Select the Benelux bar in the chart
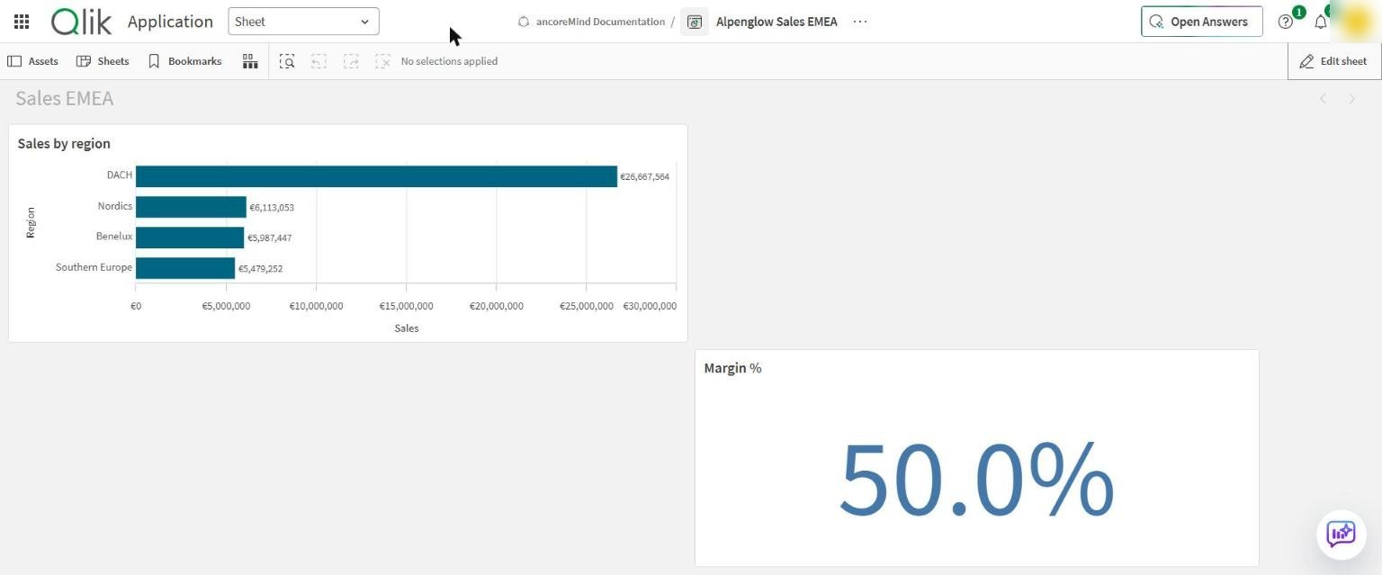The image size is (1382, 575). click(190, 238)
